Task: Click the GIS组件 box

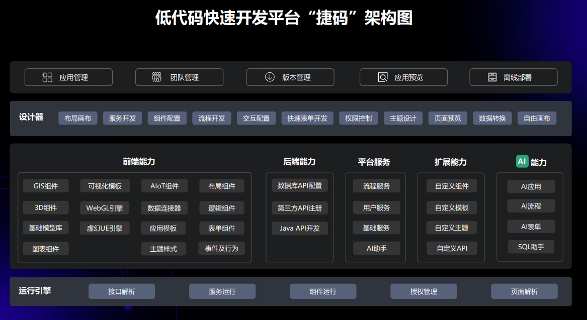Action: coord(46,186)
